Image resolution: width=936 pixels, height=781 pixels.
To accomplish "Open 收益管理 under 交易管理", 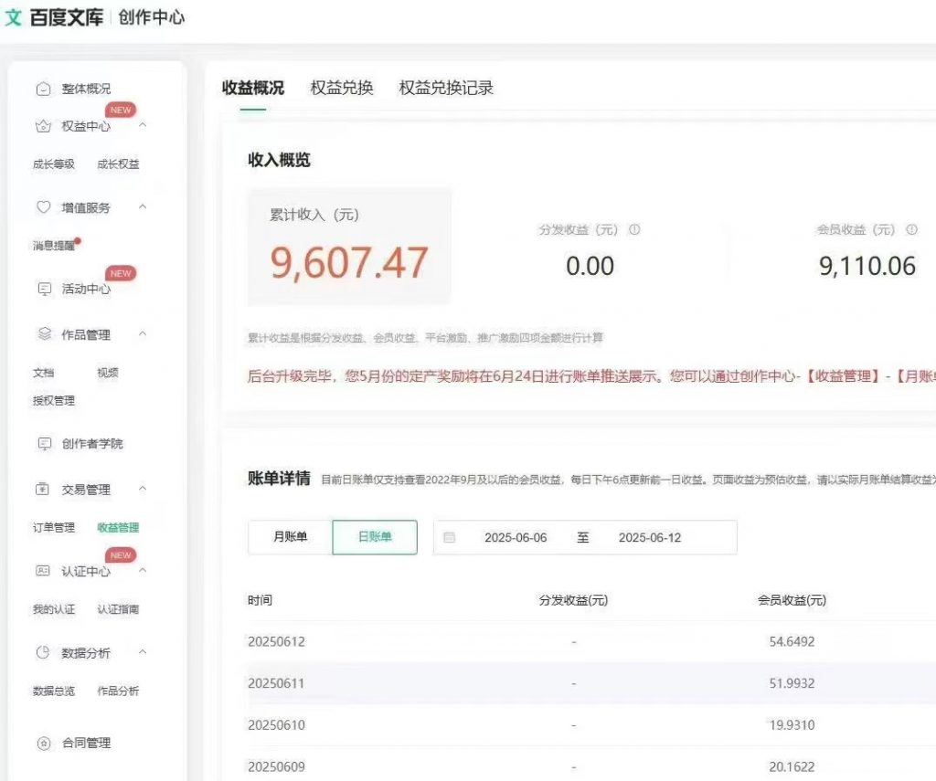I will click(x=120, y=527).
